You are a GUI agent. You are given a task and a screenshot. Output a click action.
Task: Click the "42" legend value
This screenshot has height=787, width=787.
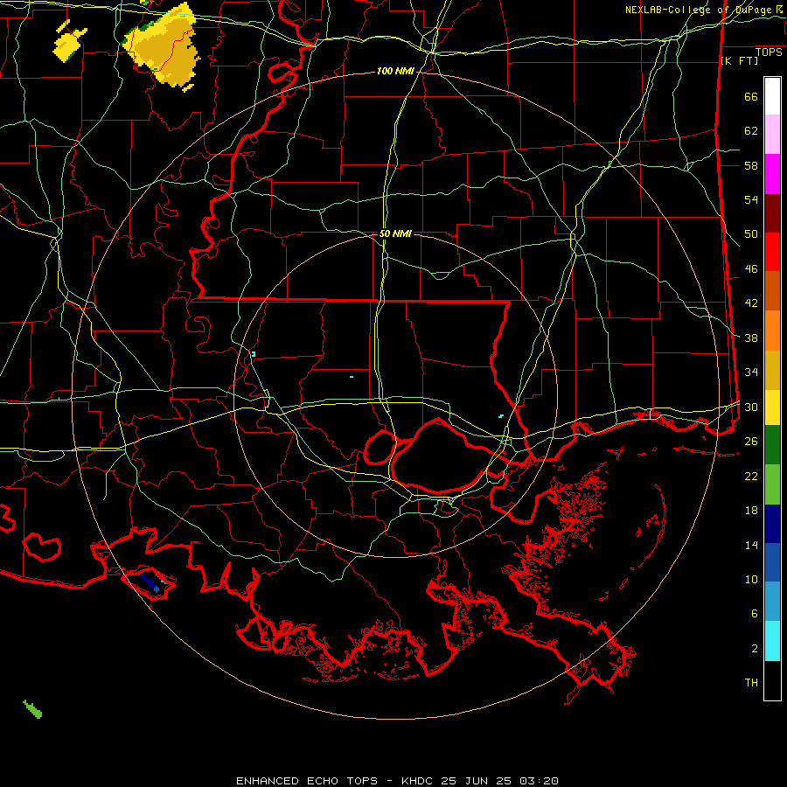point(751,303)
